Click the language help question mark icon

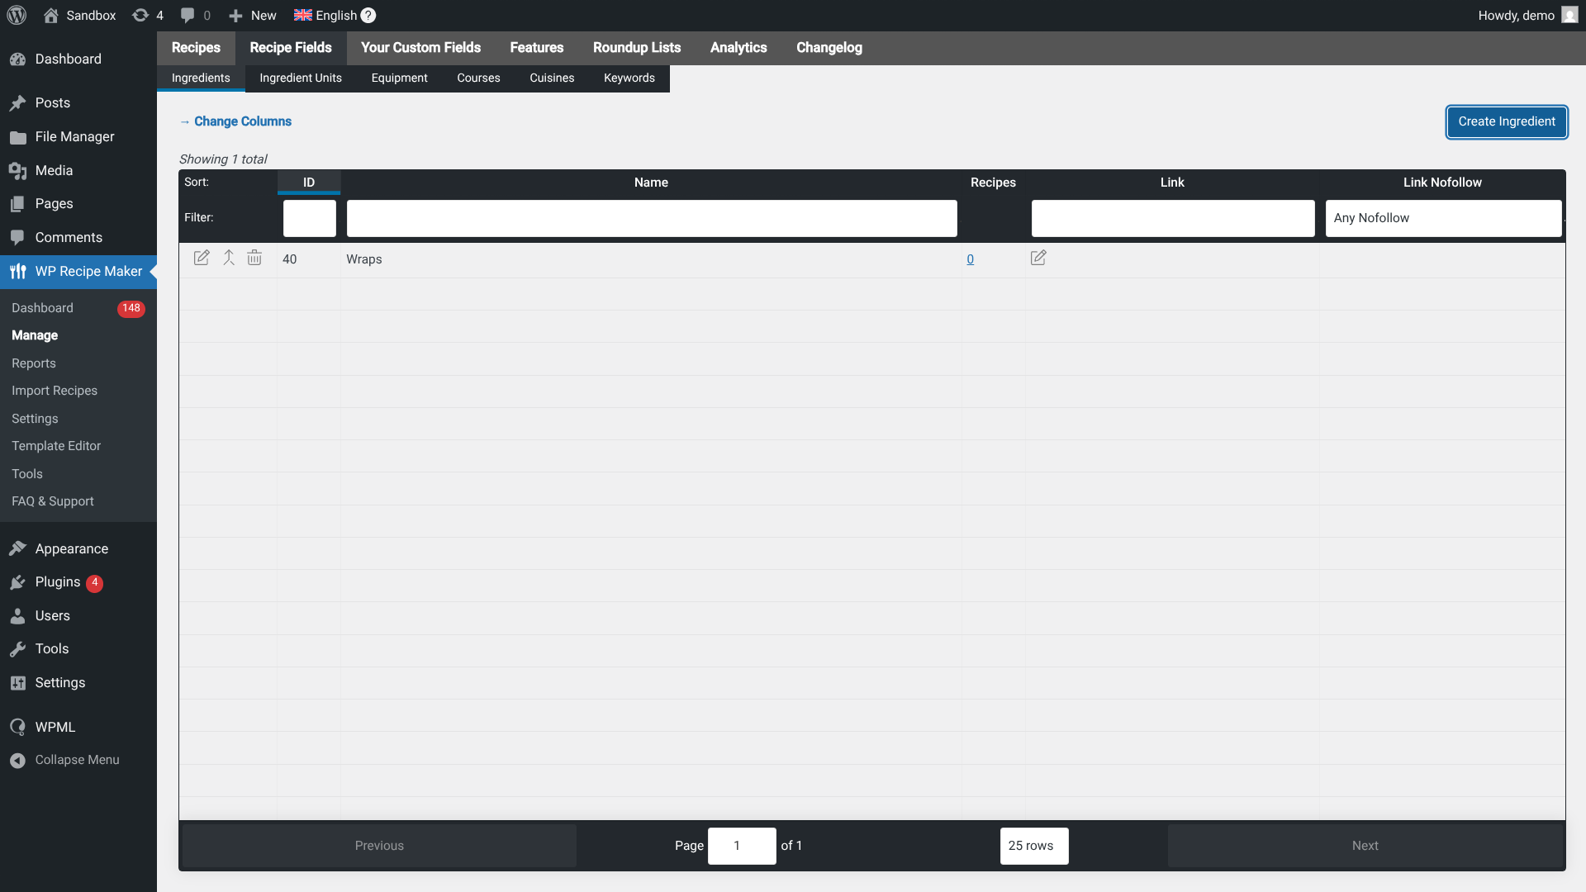click(368, 15)
